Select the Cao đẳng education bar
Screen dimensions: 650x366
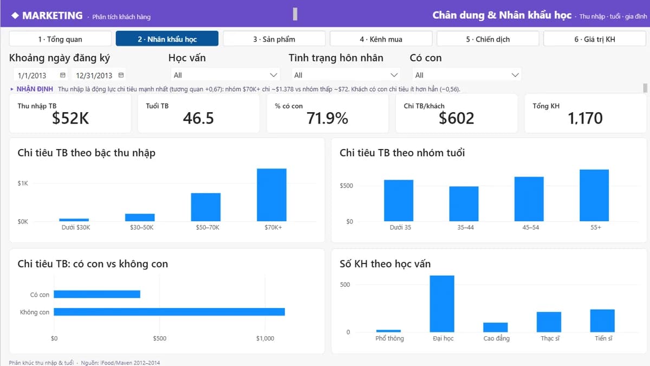pyautogui.click(x=496, y=328)
